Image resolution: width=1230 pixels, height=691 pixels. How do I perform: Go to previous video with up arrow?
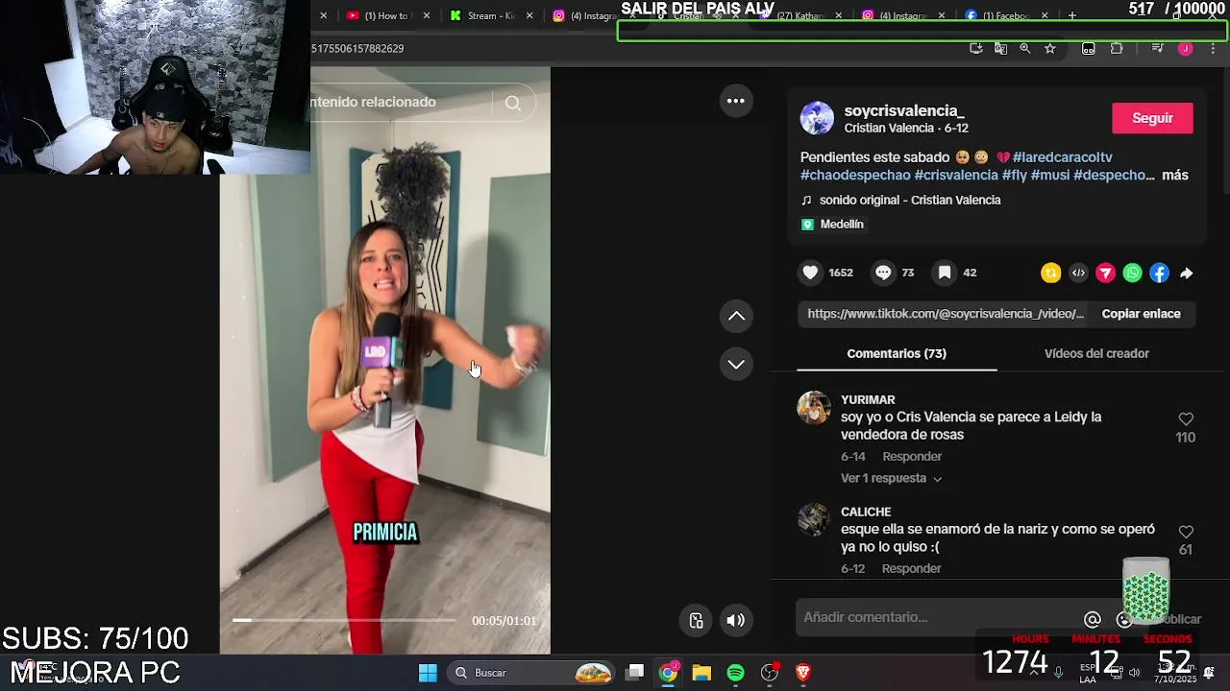[x=736, y=316]
